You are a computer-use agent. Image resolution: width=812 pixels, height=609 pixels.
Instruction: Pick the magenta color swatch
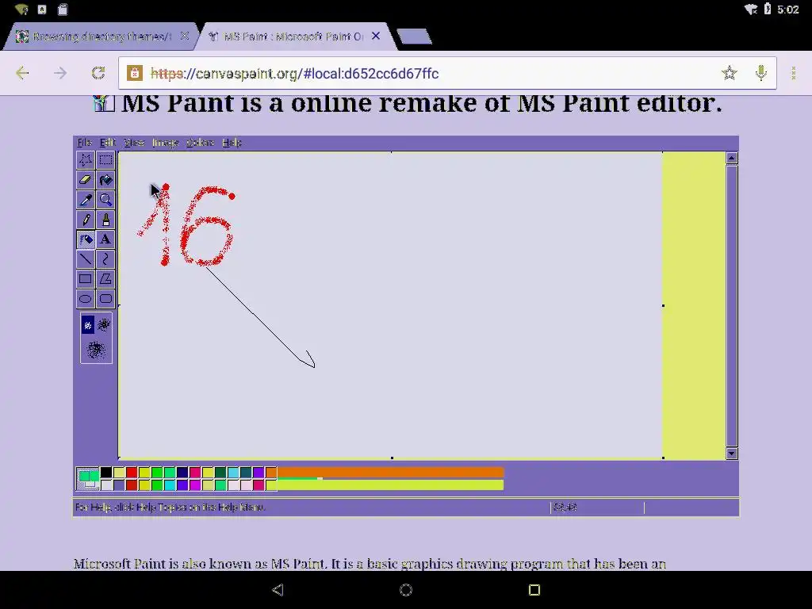click(x=195, y=485)
